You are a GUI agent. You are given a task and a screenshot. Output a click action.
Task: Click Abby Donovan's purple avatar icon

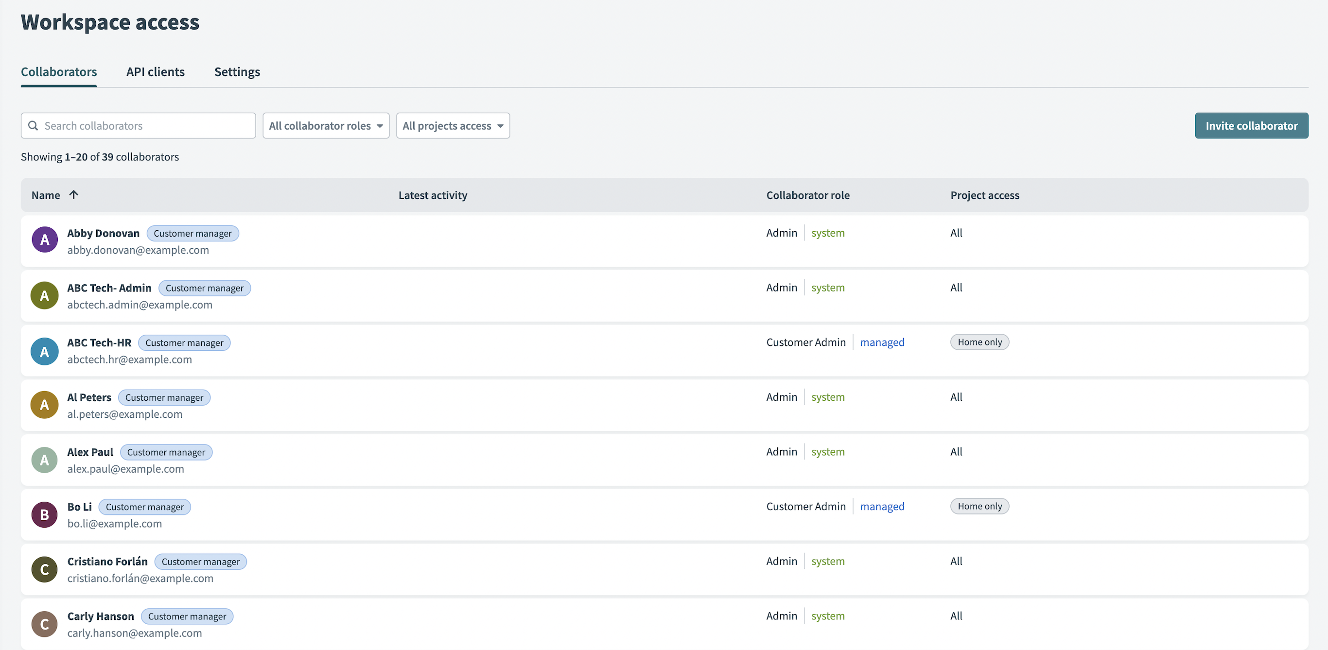(45, 239)
